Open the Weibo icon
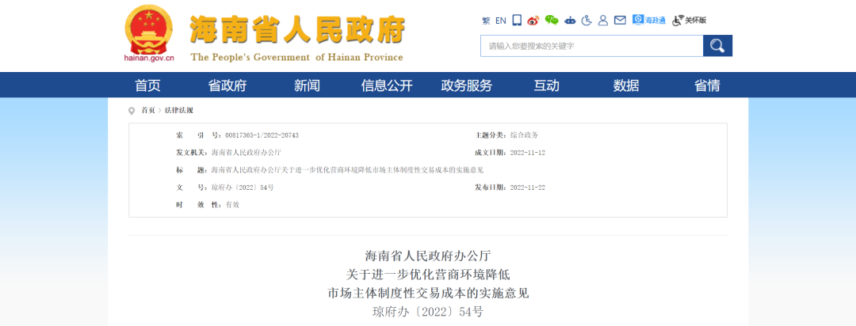This screenshot has width=856, height=326. (x=533, y=21)
